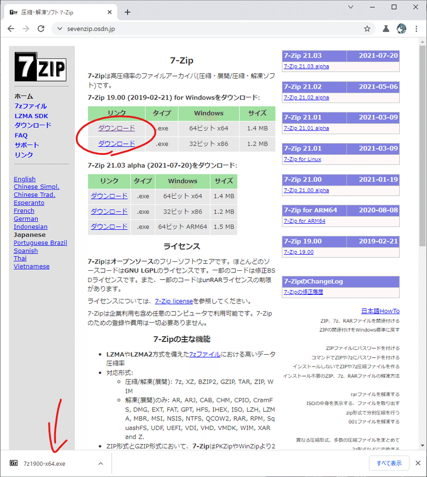Open the tab search chevron in title bar
427x477 pixels.
[351, 7]
